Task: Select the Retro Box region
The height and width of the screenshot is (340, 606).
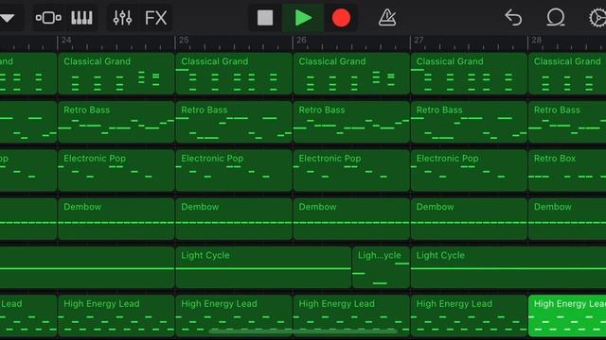Action: (567, 171)
